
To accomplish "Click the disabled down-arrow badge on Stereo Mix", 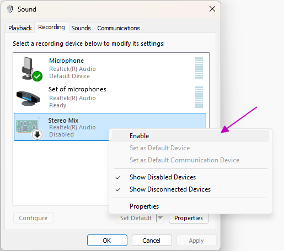I will pyautogui.click(x=37, y=135).
